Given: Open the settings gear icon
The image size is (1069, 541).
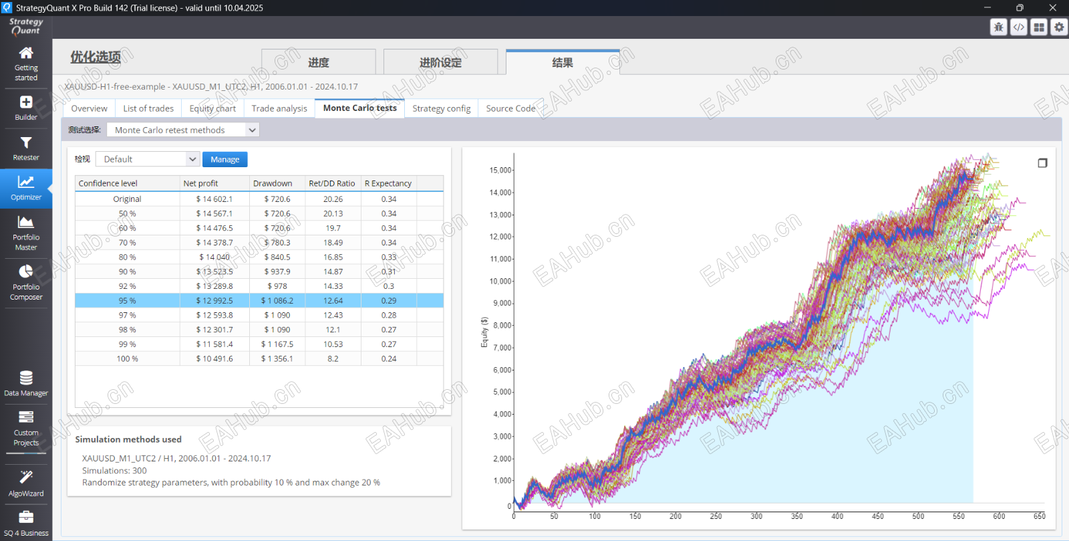Looking at the screenshot, I should pyautogui.click(x=1059, y=27).
